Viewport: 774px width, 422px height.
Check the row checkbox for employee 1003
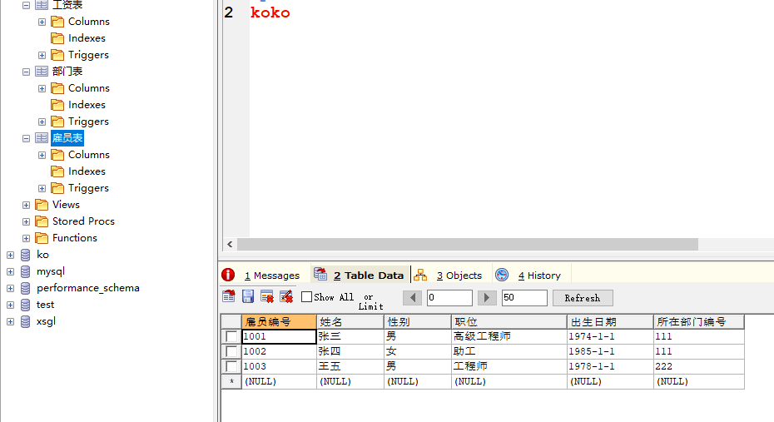click(x=231, y=366)
